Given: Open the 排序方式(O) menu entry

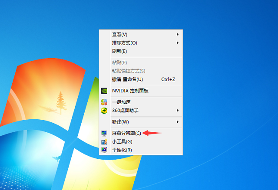Looking at the screenshot, I should coord(141,43).
